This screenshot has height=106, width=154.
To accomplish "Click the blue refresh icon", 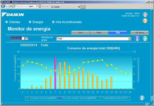I will (x=137, y=39).
